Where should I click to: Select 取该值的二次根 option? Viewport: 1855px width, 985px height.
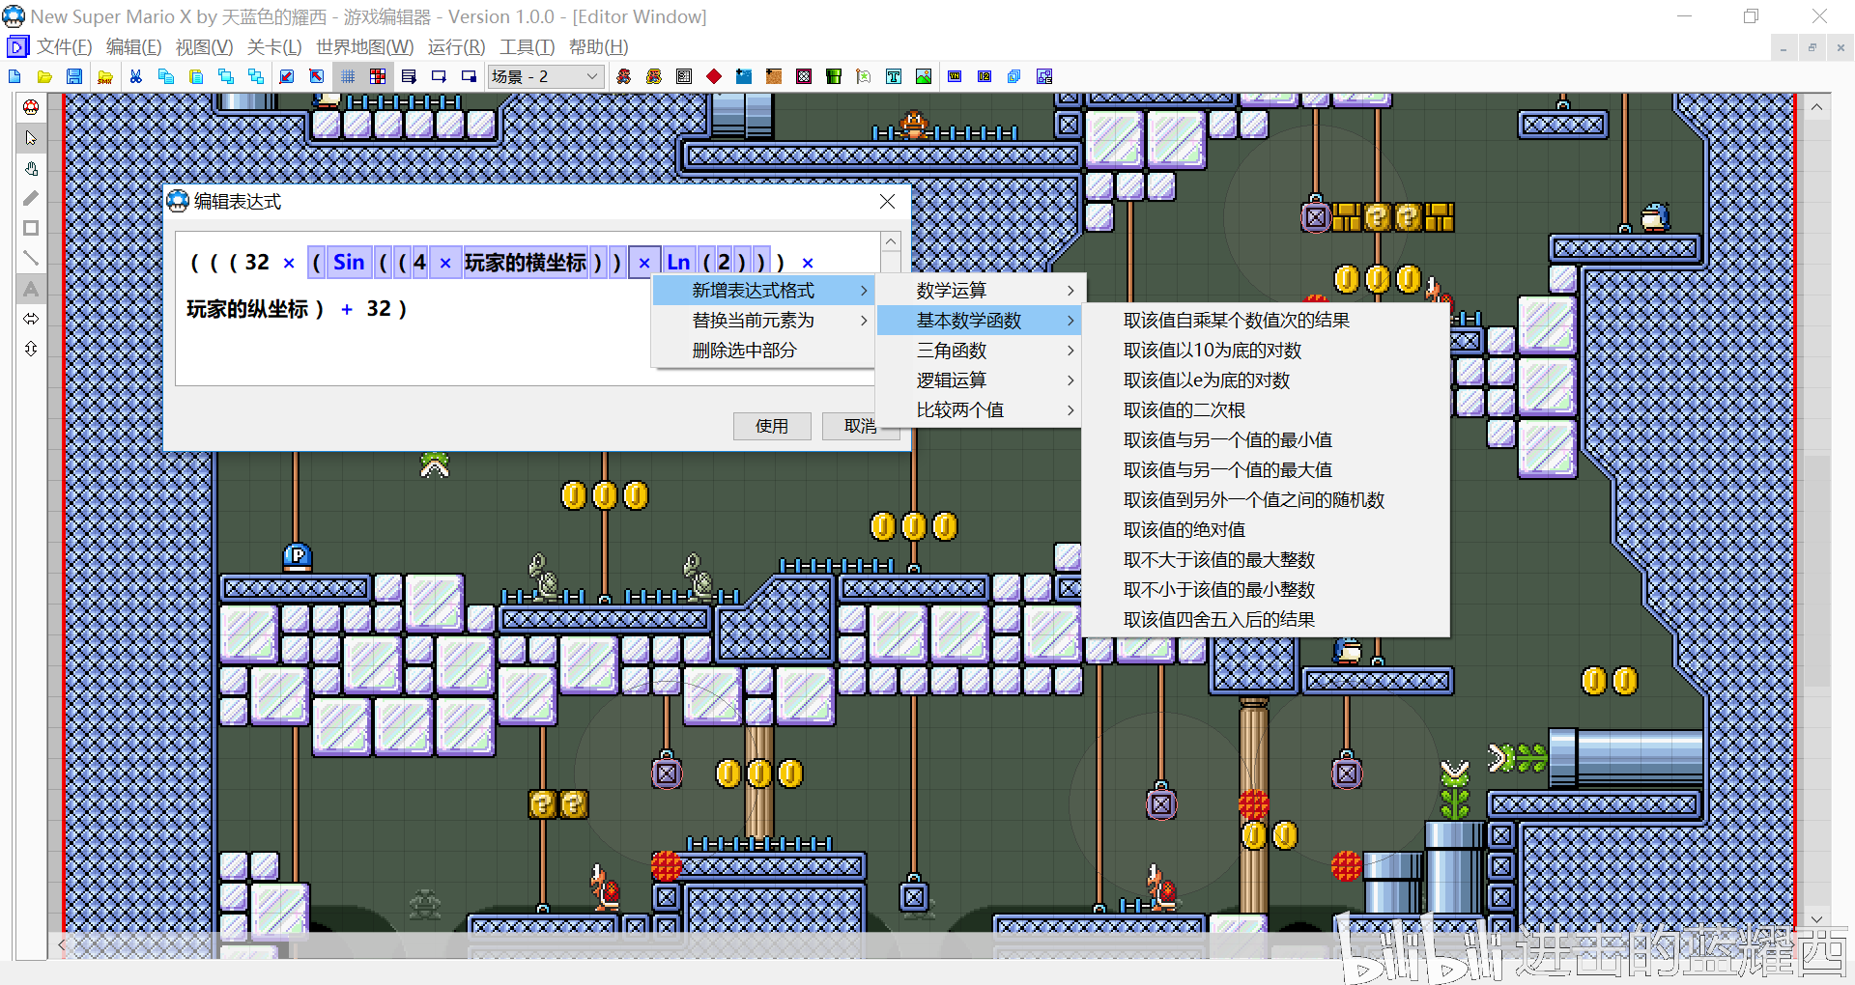pos(1266,410)
